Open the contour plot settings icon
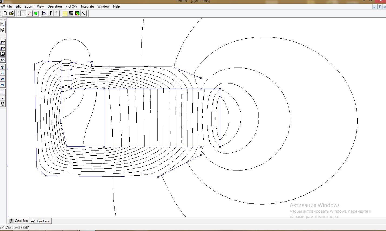 point(71,13)
